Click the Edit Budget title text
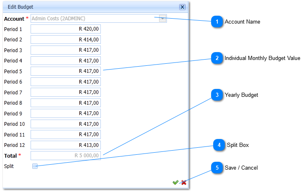This screenshot has width=307, height=192. pyautogui.click(x=20, y=7)
